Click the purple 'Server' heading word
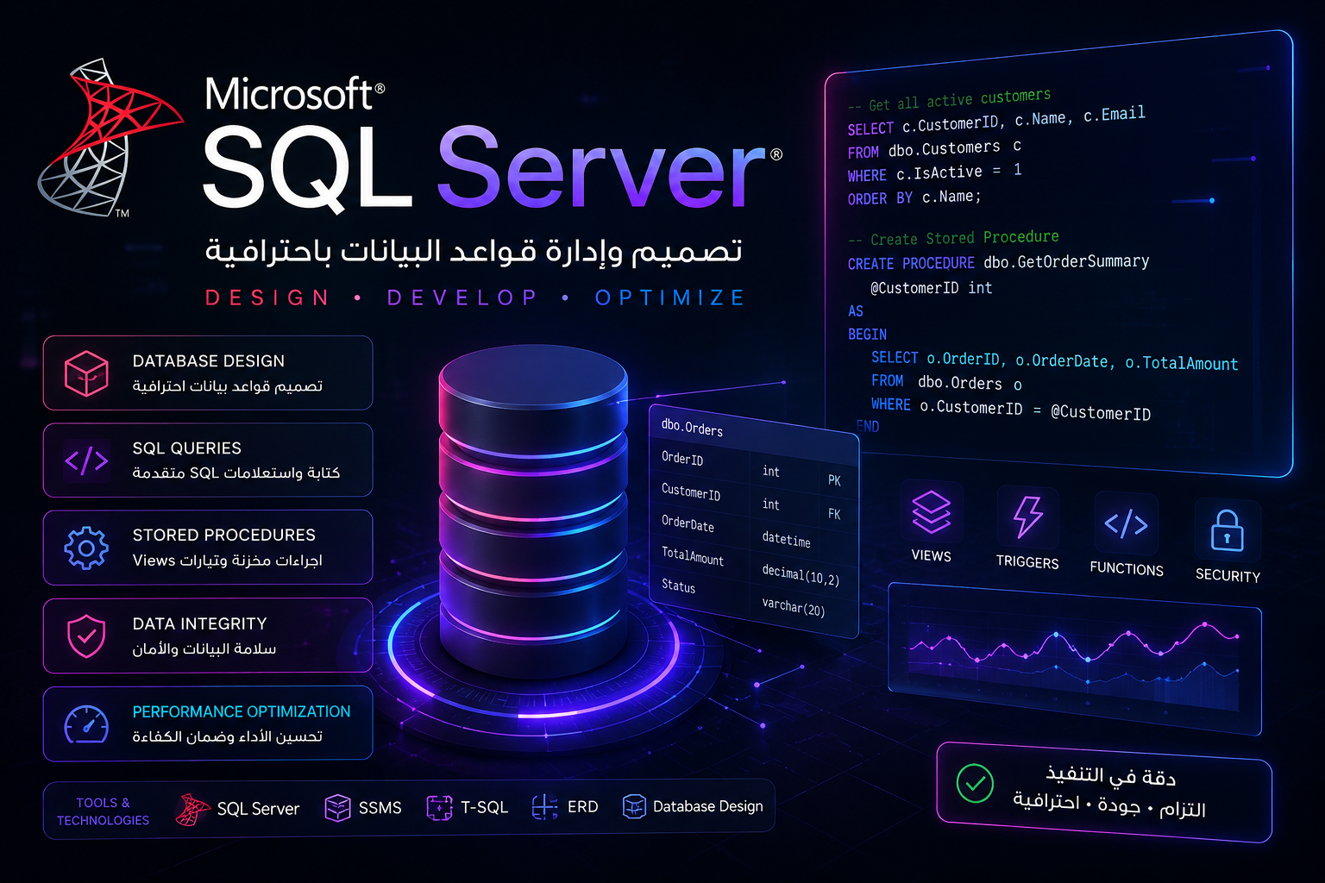1325x883 pixels. click(602, 168)
